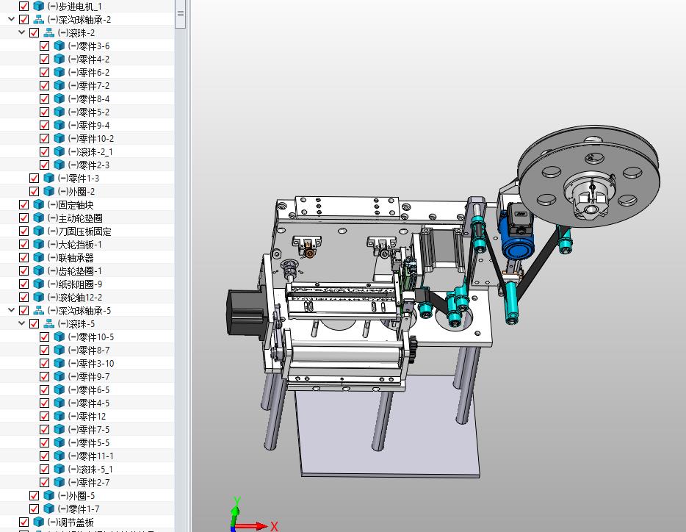Click the tree panel scrollbar thumb
The height and width of the screenshot is (532, 686).
tap(180, 13)
